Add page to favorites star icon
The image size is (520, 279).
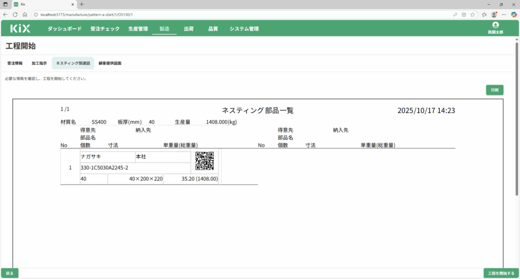(x=473, y=14)
